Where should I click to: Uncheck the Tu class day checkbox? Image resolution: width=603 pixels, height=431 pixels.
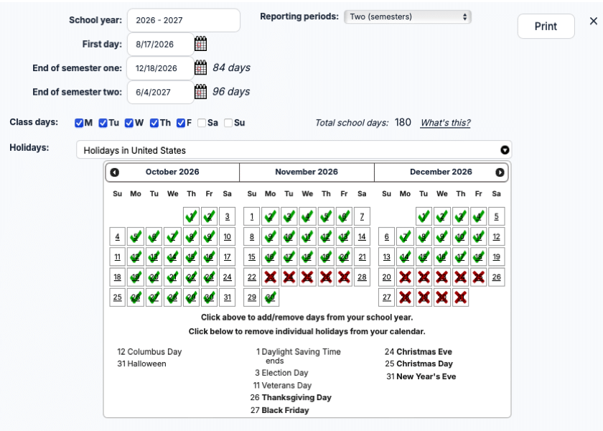(103, 123)
